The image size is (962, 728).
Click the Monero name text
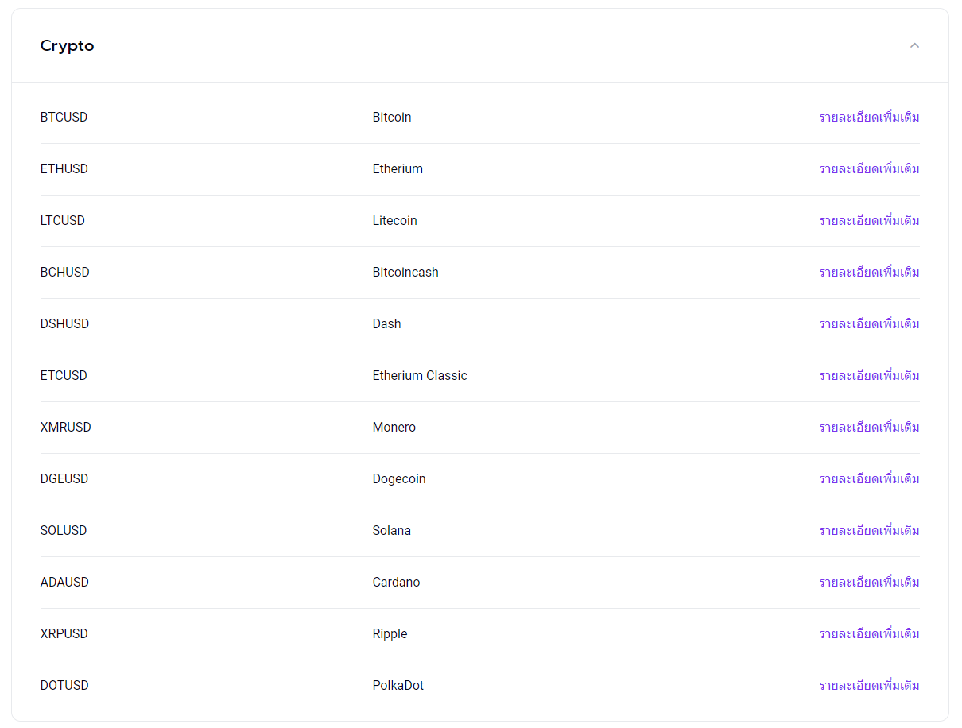pos(394,428)
